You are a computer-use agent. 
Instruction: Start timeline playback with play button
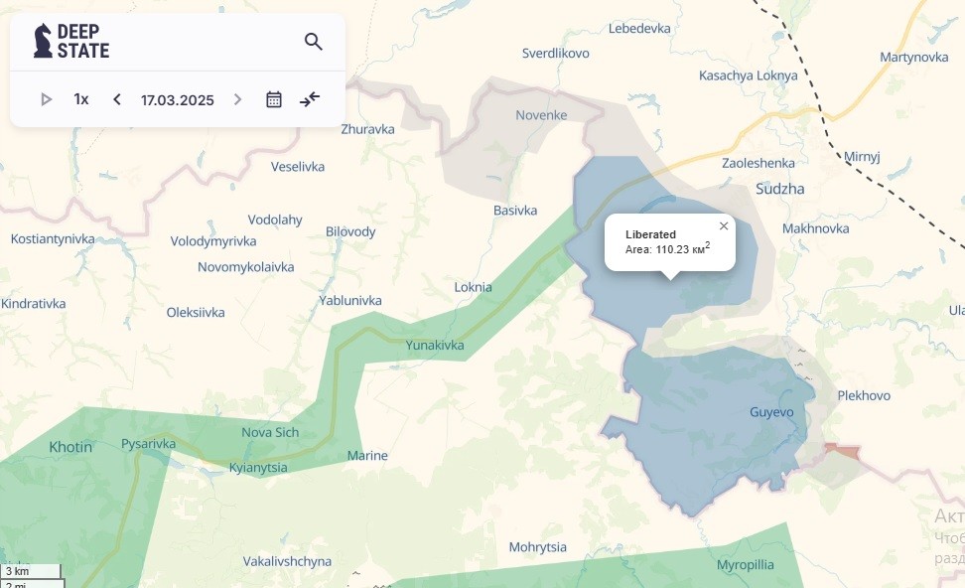pyautogui.click(x=46, y=99)
